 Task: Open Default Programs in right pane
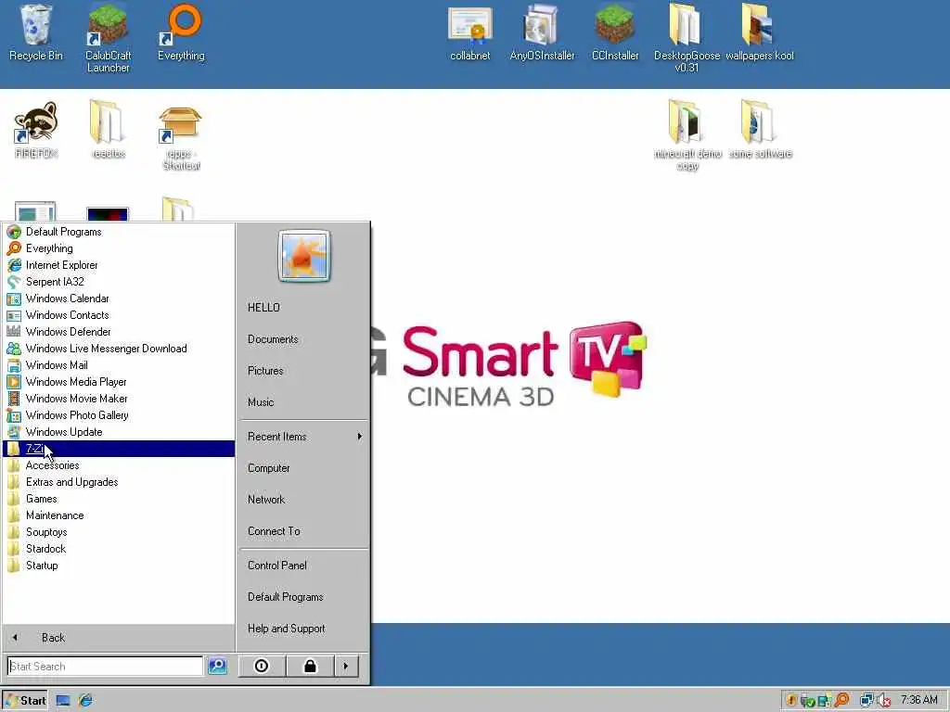(304, 597)
